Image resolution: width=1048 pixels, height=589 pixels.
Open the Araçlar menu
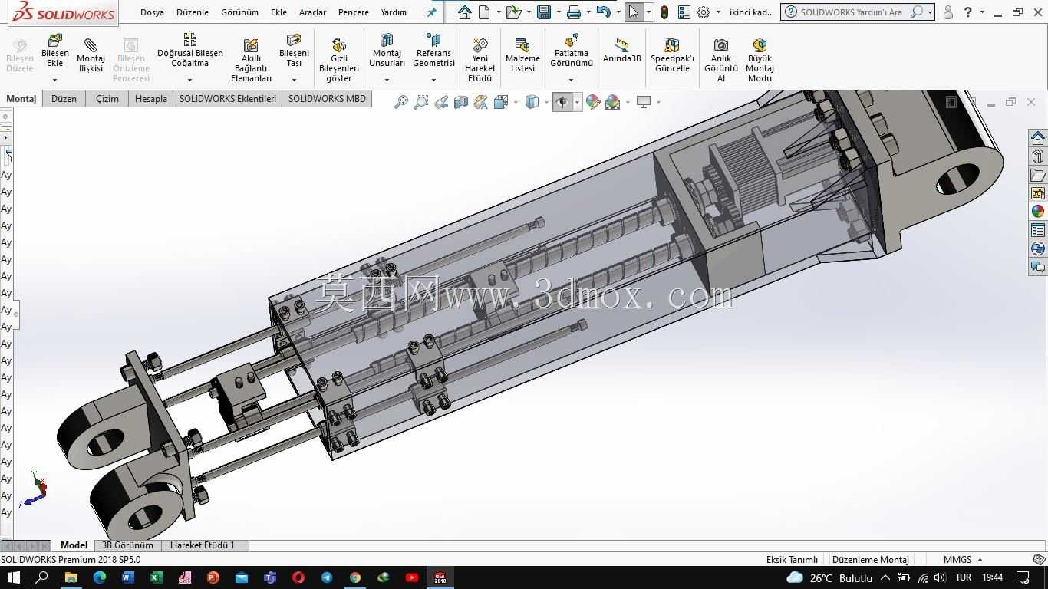click(x=312, y=12)
